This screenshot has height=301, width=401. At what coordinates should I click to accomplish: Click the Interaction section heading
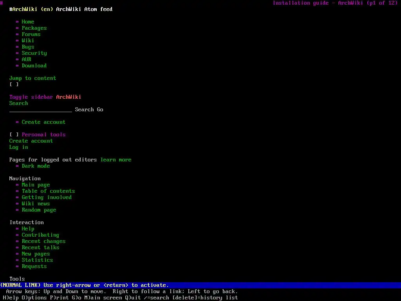(x=27, y=223)
